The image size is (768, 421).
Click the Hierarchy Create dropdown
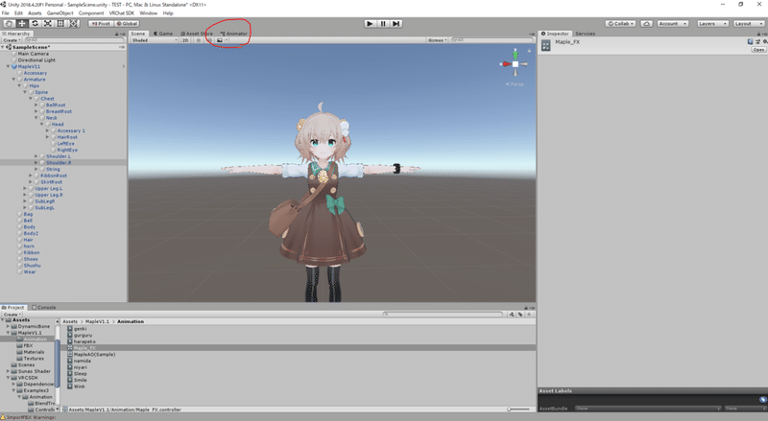pos(11,40)
